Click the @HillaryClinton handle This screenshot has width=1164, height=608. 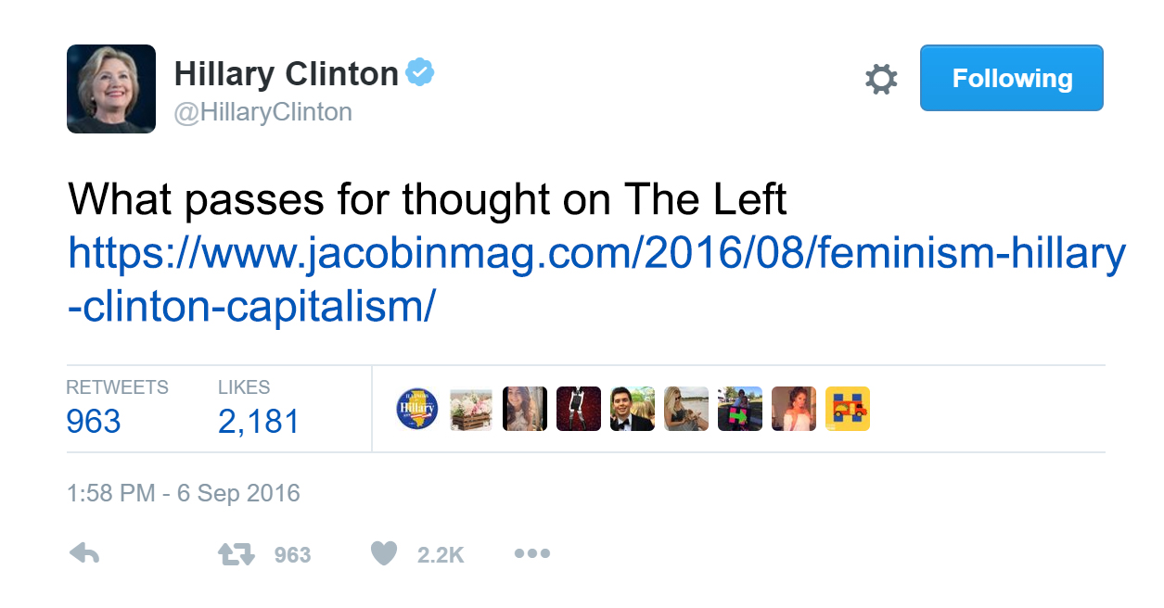pos(263,112)
